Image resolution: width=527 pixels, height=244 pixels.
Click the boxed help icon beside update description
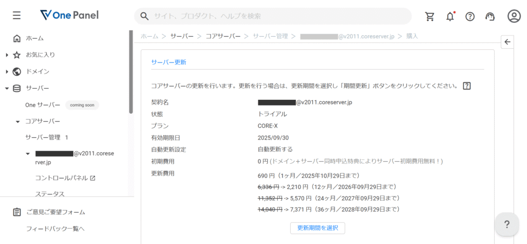point(467,86)
